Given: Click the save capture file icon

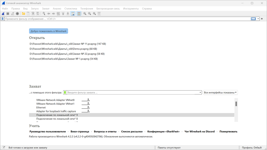Looking at the screenshot, I should point(28,14).
